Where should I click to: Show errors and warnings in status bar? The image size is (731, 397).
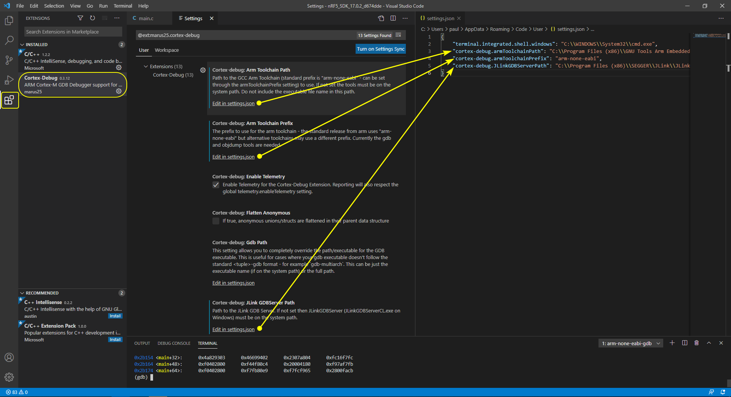pos(17,392)
